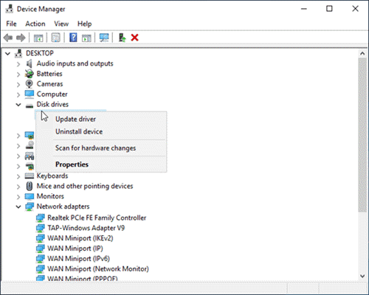
Task: Maximize the Device Manager window
Action: [x=329, y=9]
